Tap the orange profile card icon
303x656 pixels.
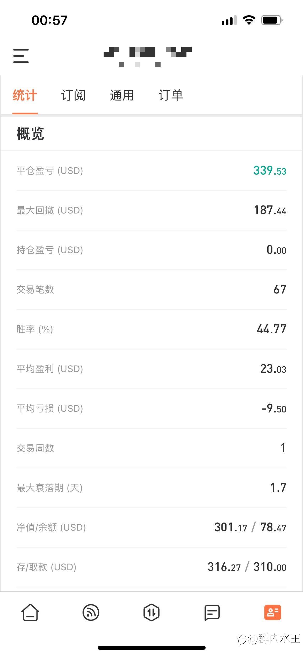[273, 612]
